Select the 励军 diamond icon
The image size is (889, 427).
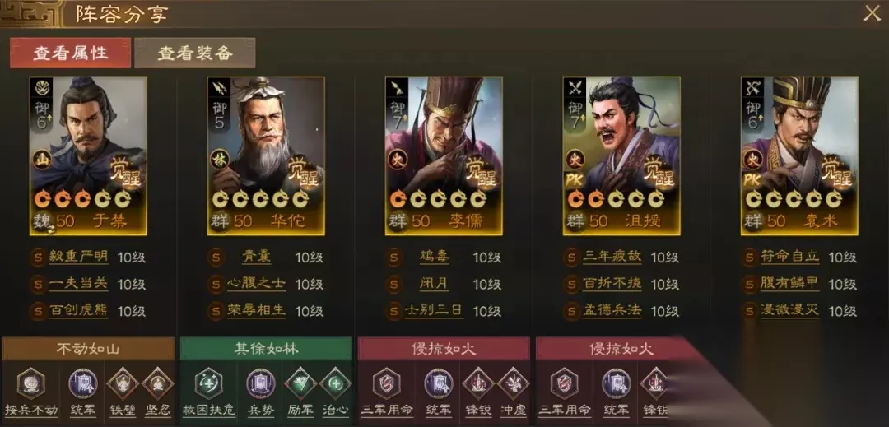300,383
